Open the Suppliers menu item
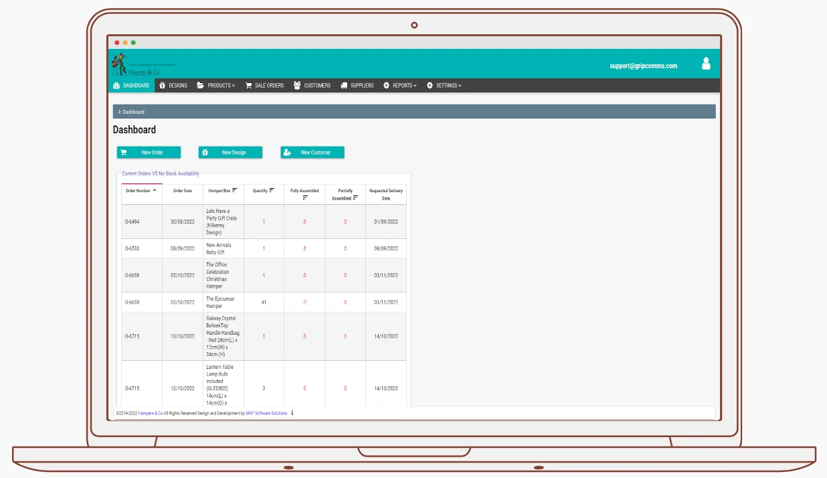Image resolution: width=827 pixels, height=478 pixels. pos(357,86)
